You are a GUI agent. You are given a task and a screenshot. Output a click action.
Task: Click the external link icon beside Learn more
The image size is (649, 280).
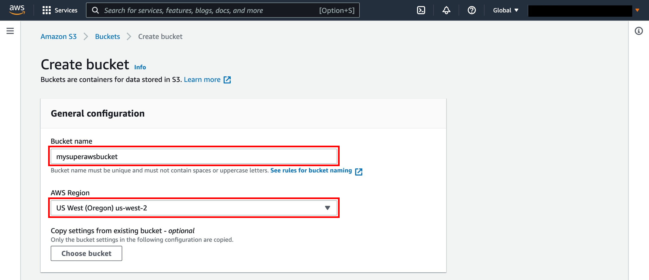point(227,80)
